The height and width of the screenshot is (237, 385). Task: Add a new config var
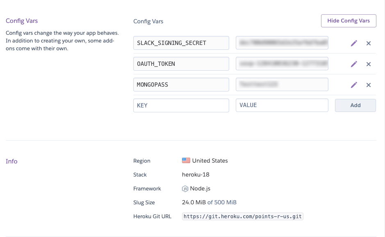355,105
